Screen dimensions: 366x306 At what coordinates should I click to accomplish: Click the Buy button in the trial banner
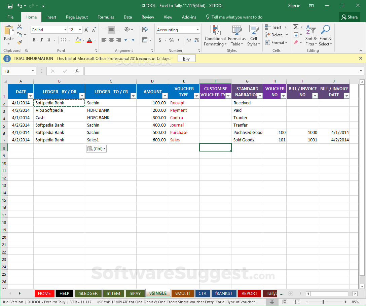186,58
